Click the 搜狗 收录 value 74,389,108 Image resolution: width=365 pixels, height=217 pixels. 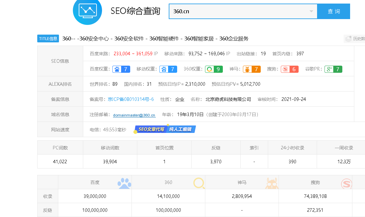coord(315,196)
